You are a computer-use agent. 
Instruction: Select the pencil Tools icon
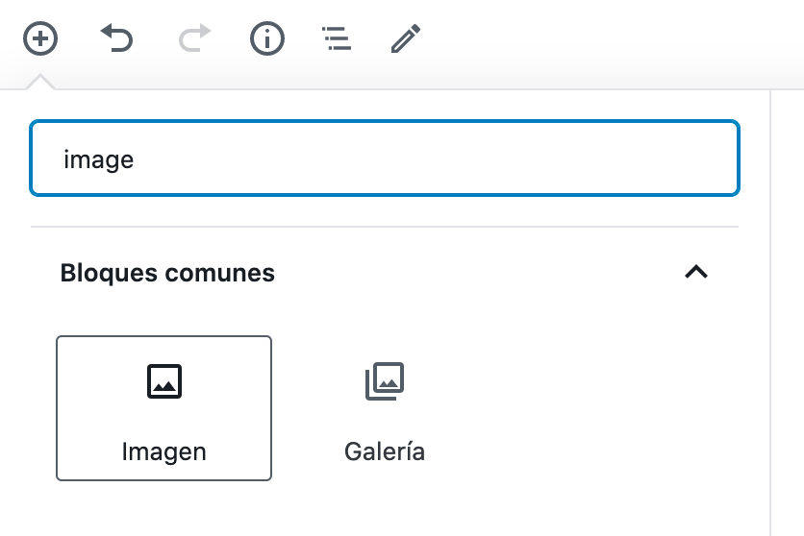point(406,38)
